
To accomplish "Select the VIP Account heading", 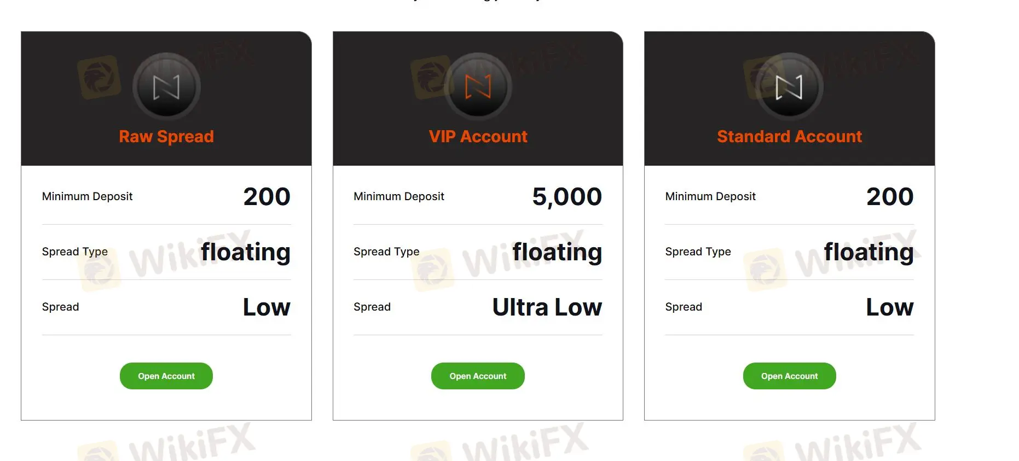I will coord(478,136).
